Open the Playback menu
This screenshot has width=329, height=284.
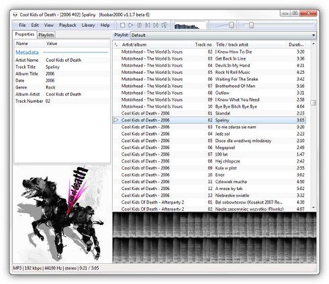[68, 26]
